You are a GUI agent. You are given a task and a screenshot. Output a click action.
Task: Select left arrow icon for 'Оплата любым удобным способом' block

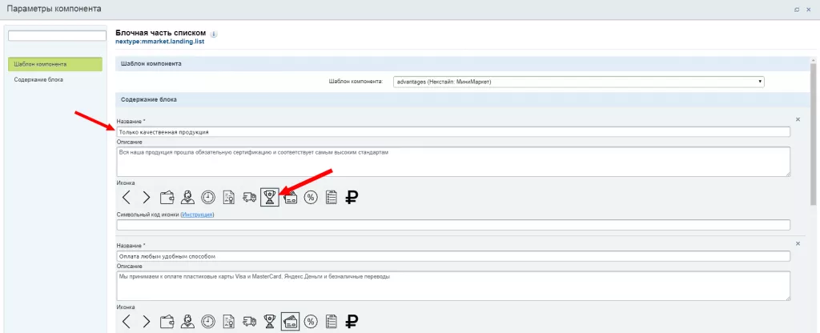point(126,321)
